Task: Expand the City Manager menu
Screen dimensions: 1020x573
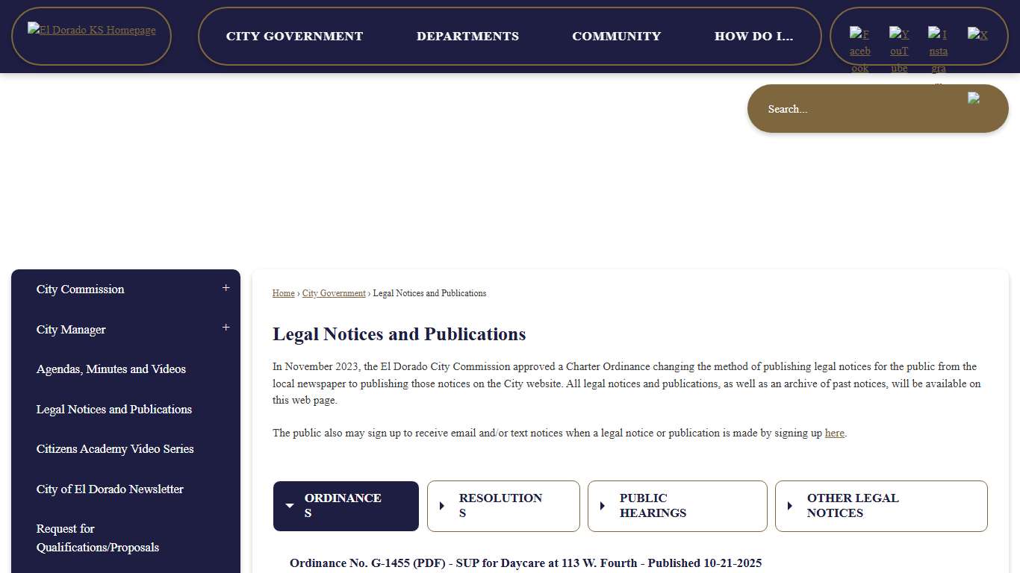Action: (226, 328)
